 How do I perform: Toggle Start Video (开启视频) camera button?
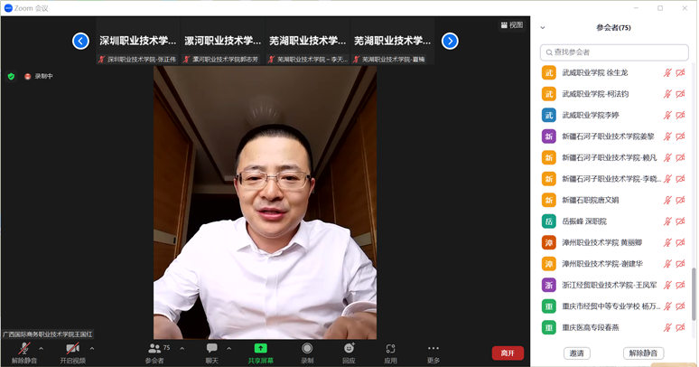72,349
